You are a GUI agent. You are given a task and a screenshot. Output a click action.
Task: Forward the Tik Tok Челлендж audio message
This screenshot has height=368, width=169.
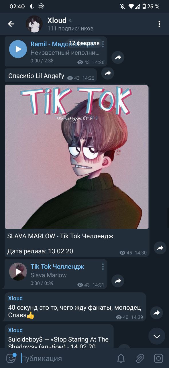pos(118,281)
